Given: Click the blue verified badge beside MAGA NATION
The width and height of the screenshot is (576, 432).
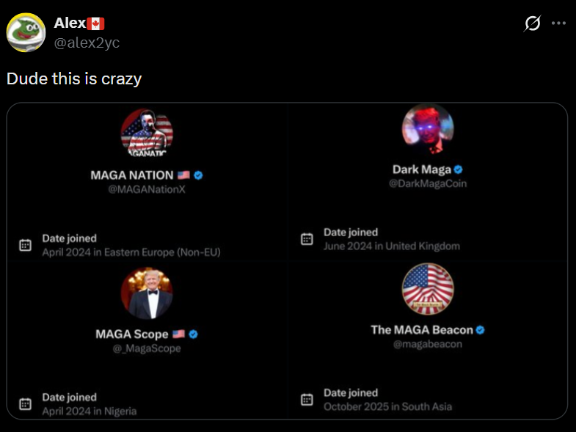Looking at the screenshot, I should pos(198,175).
